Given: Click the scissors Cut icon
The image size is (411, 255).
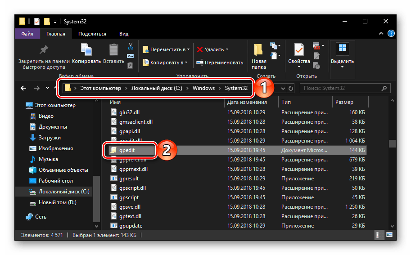Looking at the screenshot, I should coord(130,46).
